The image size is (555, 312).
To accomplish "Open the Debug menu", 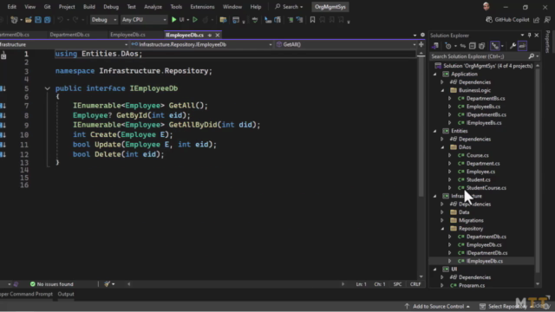I will (111, 7).
